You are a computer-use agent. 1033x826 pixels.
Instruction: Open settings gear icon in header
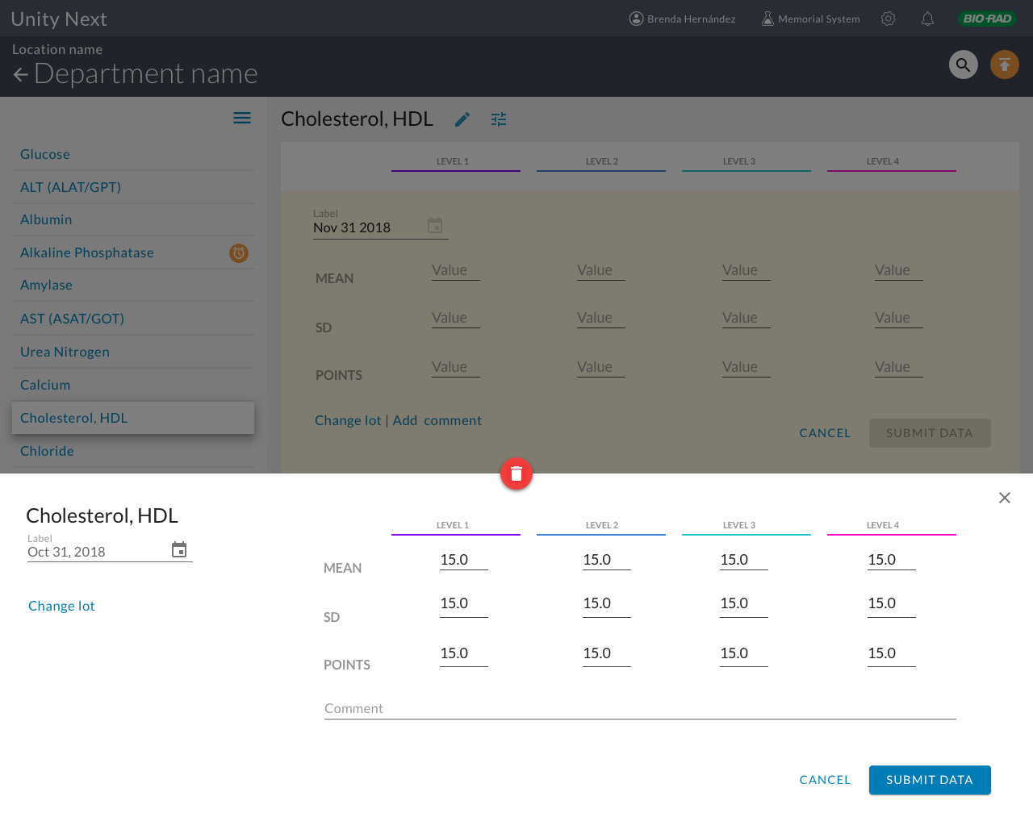point(888,19)
